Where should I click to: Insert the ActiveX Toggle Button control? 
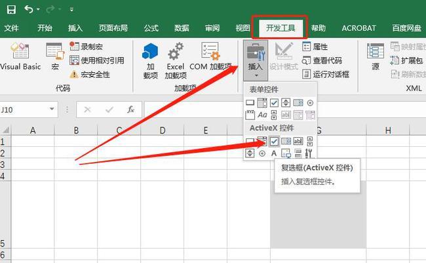[x=298, y=153]
